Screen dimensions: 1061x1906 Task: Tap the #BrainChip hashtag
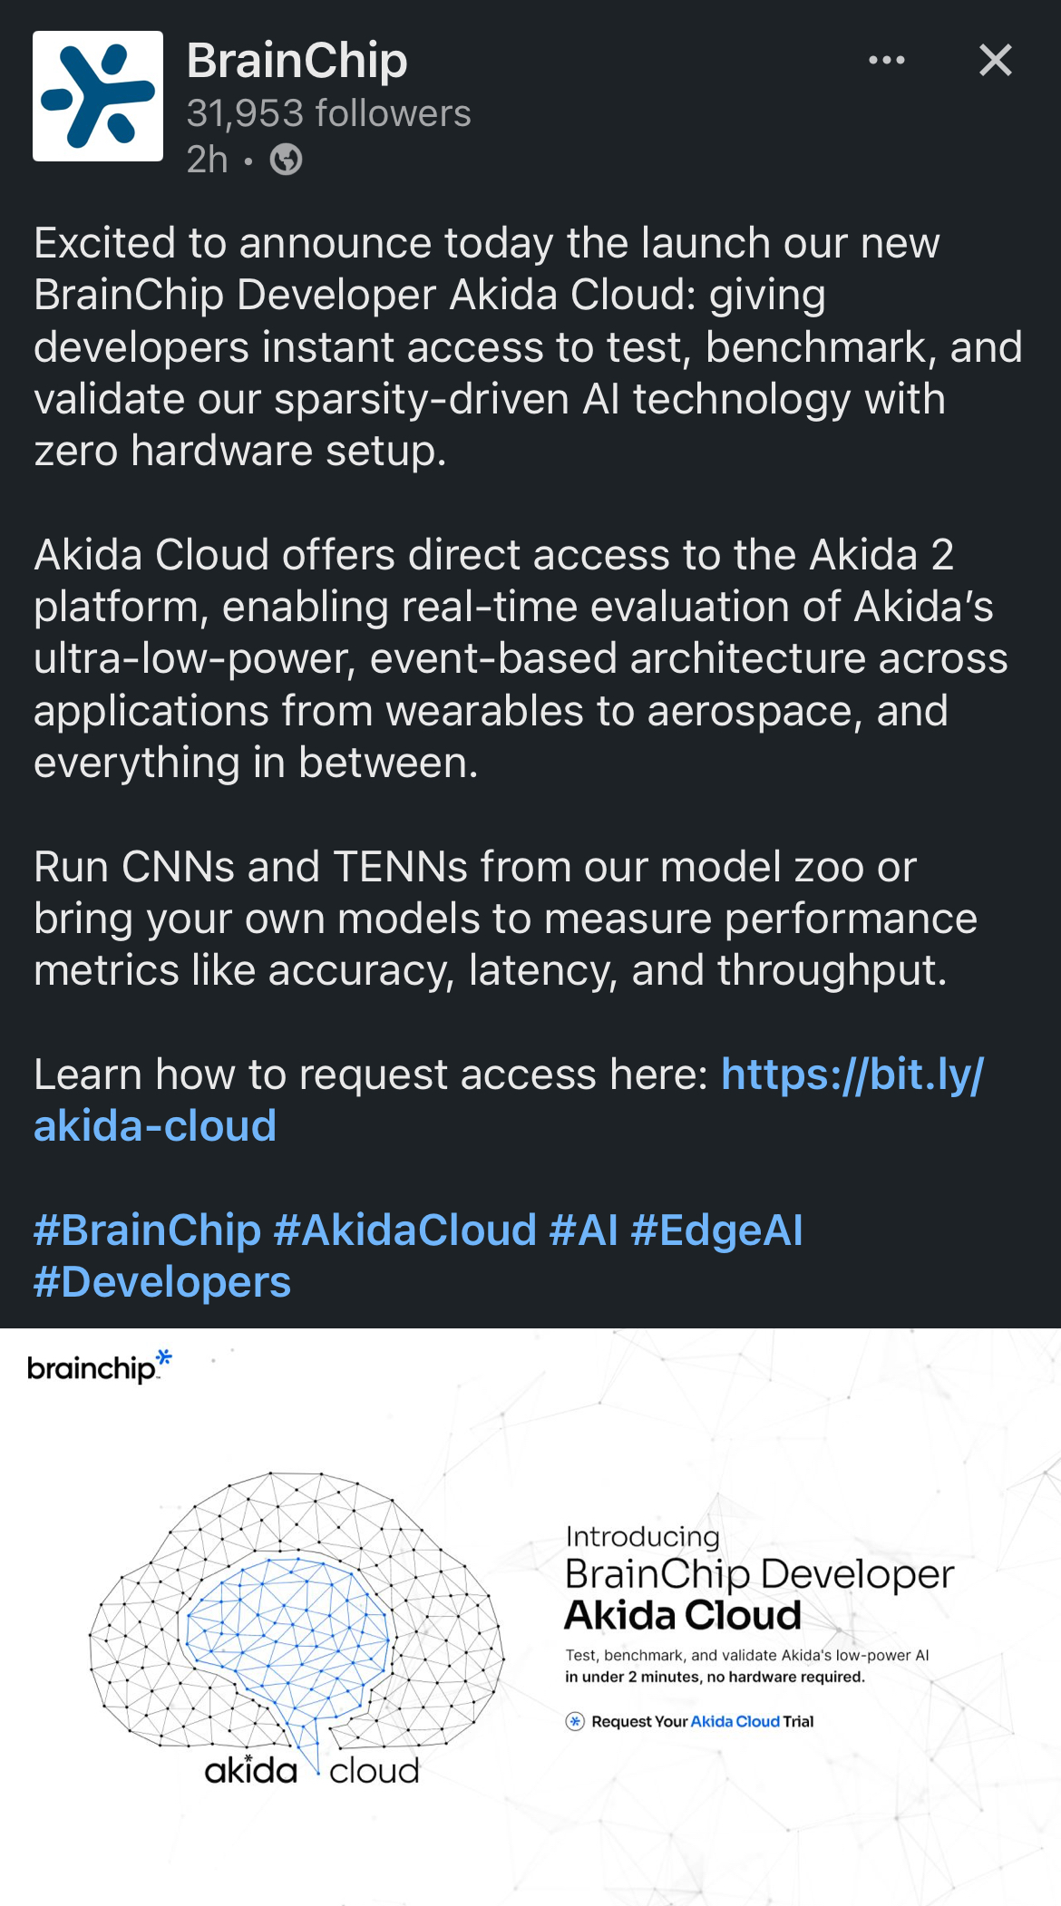click(x=147, y=1230)
